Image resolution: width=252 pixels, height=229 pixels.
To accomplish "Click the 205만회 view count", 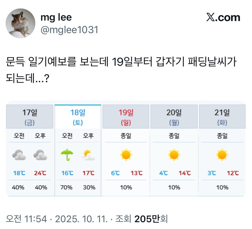I will click(x=151, y=219).
